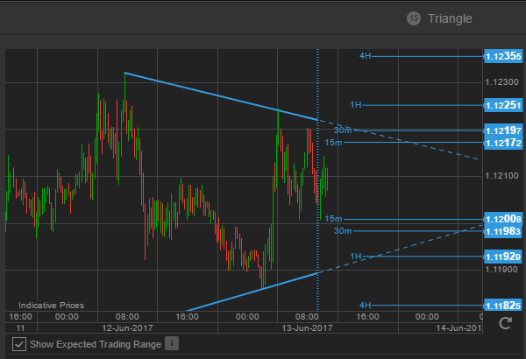Select the 1.12355 price level tag
The image size is (526, 359).
[x=502, y=57]
